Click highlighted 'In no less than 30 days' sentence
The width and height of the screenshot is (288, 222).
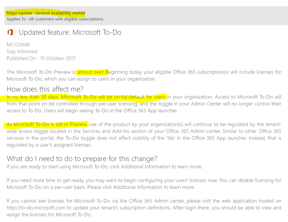tap(86, 97)
